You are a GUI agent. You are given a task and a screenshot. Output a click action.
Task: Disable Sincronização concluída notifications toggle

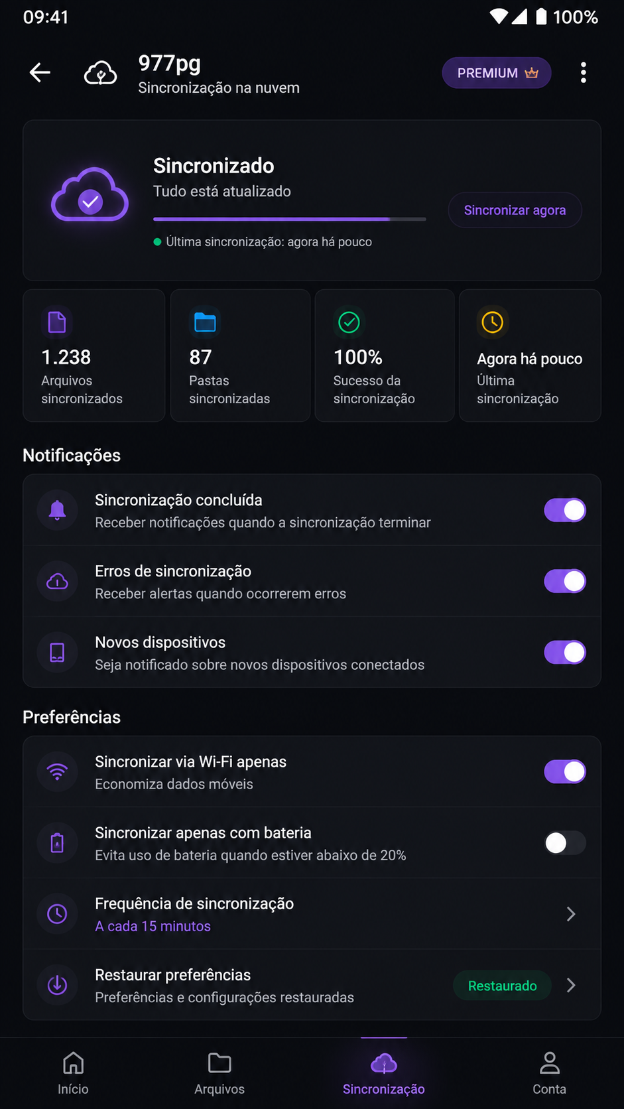click(565, 511)
